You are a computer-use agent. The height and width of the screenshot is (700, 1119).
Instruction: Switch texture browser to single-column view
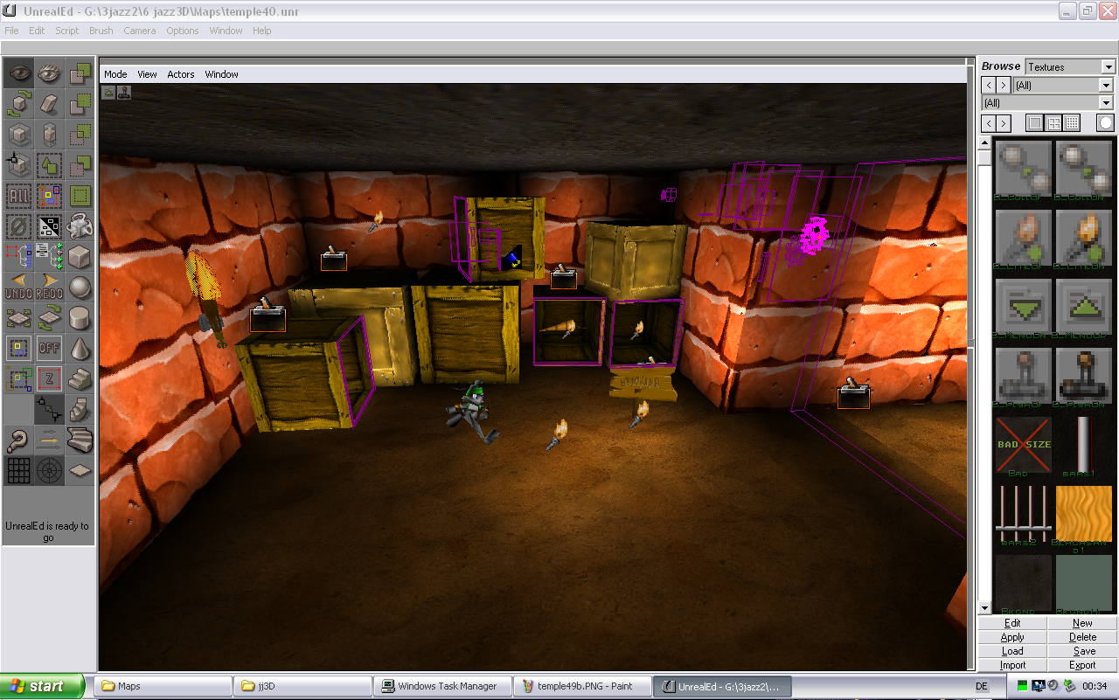point(1035,123)
